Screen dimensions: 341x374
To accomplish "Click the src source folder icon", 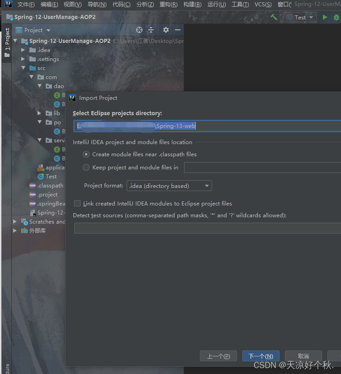I will tap(33, 68).
